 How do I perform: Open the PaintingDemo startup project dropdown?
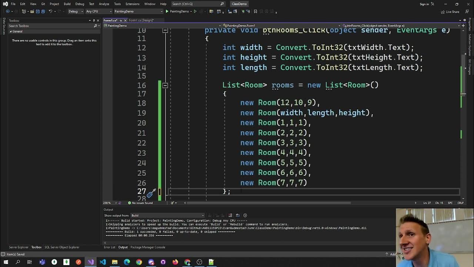click(x=138, y=11)
